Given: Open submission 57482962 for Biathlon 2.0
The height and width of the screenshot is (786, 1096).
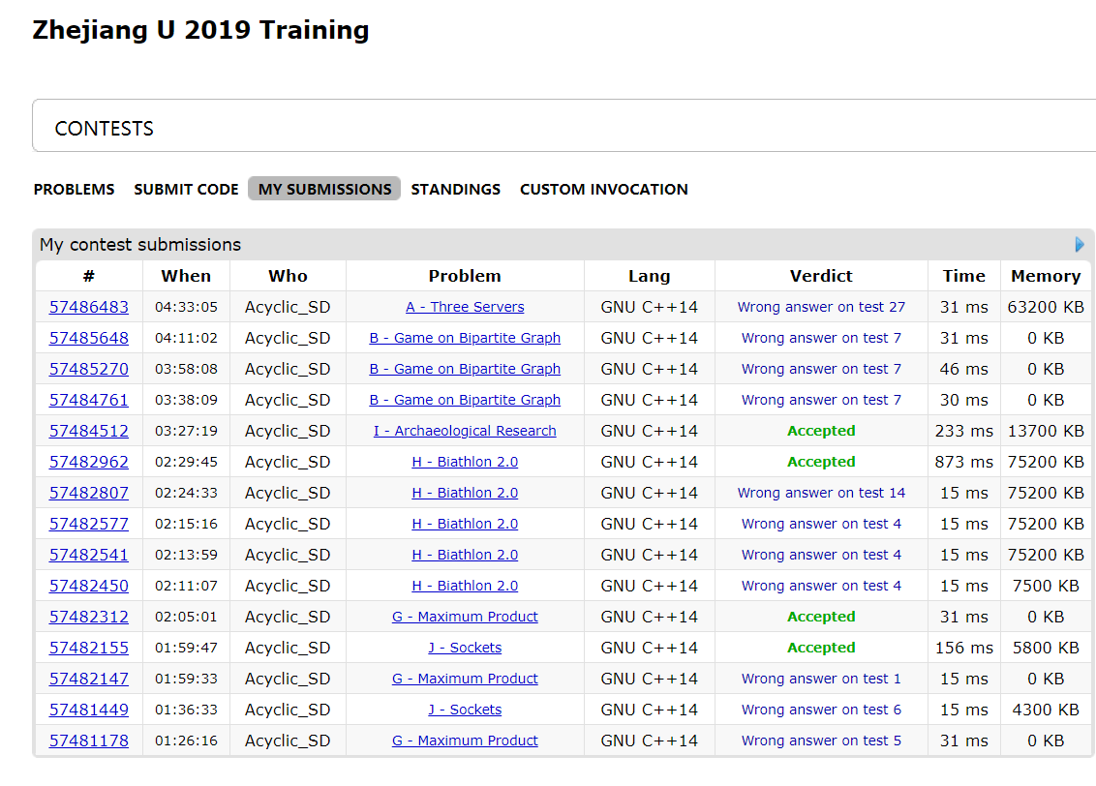Looking at the screenshot, I should [x=89, y=462].
